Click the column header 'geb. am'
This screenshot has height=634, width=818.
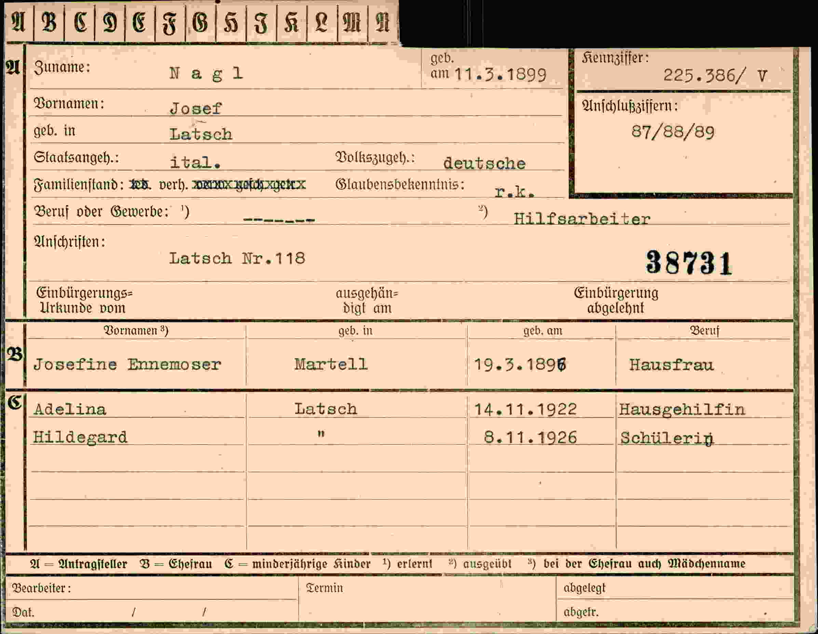pyautogui.click(x=543, y=331)
